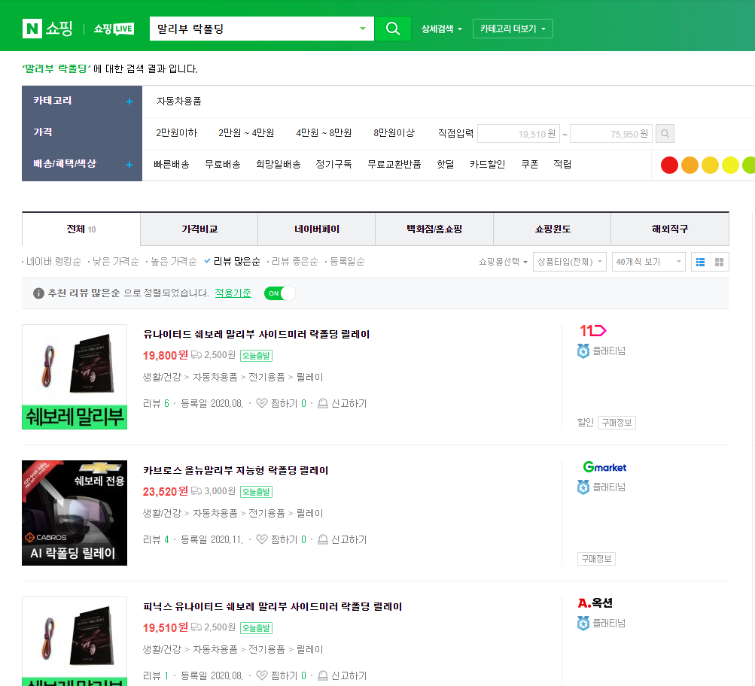This screenshot has width=755, height=686.
Task: Filter by 정기구독 option
Action: click(333, 164)
